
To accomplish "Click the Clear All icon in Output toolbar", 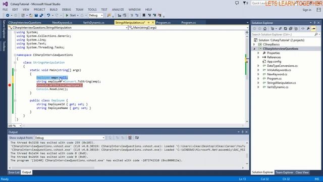I will [130, 138].
